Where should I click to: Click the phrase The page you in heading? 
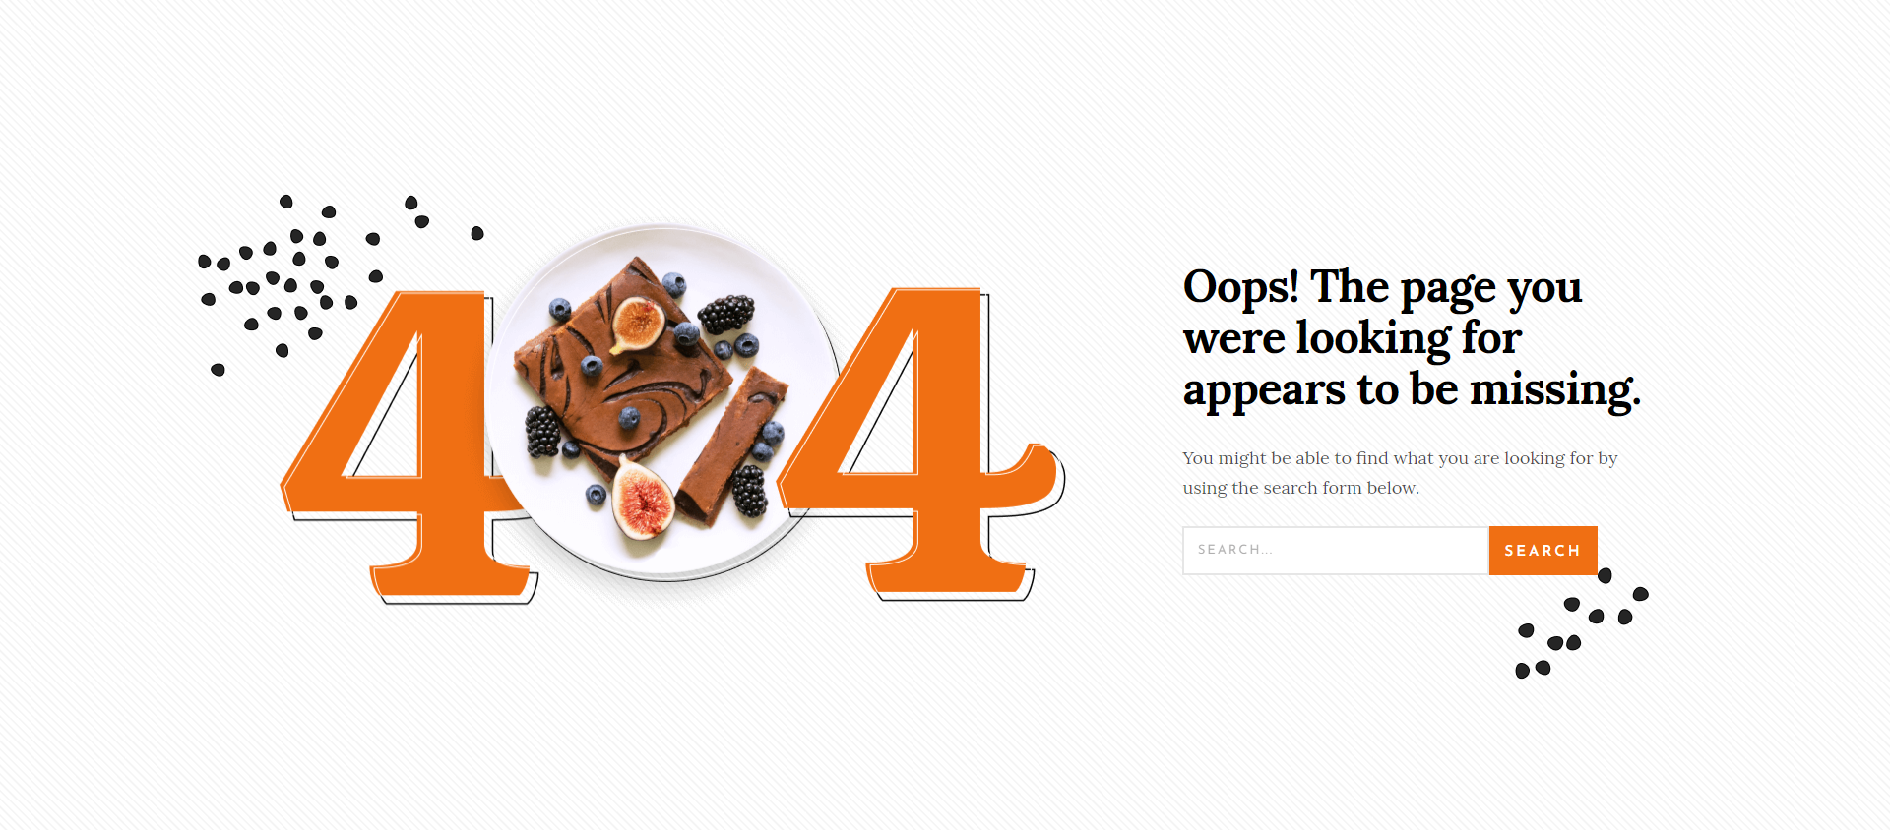point(1446,287)
